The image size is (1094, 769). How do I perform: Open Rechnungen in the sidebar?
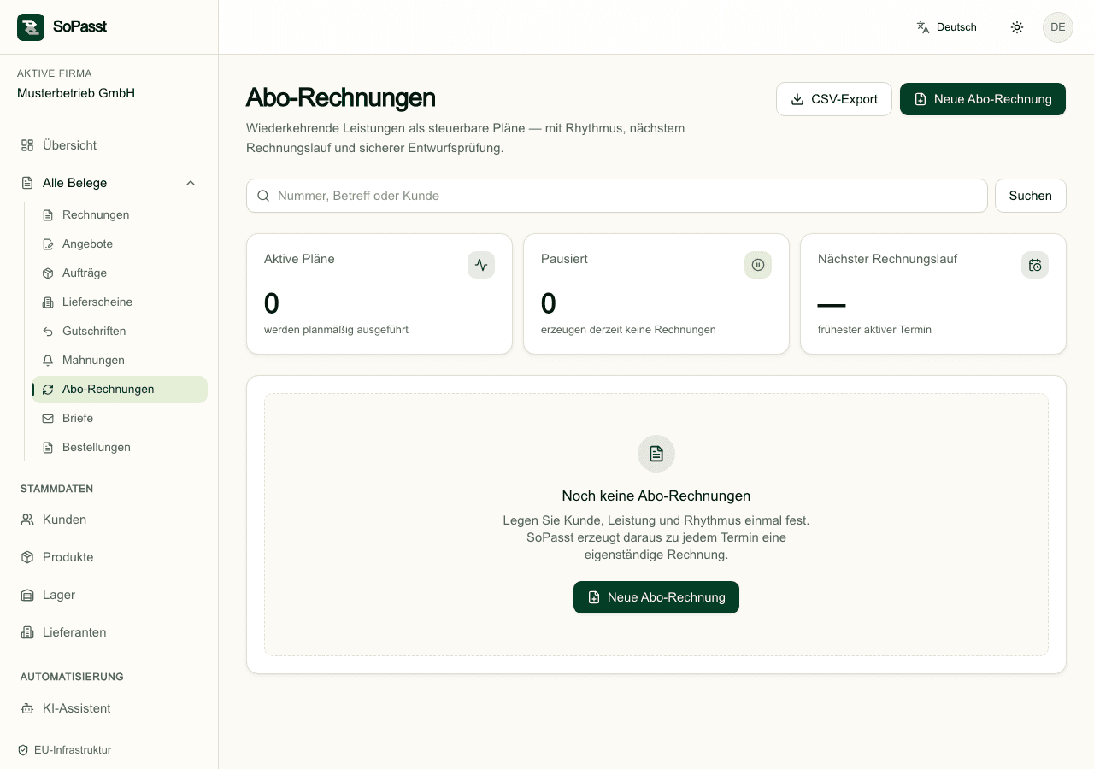click(x=120, y=214)
